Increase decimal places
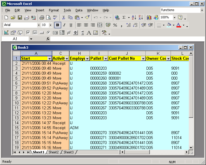 click(x=128, y=25)
